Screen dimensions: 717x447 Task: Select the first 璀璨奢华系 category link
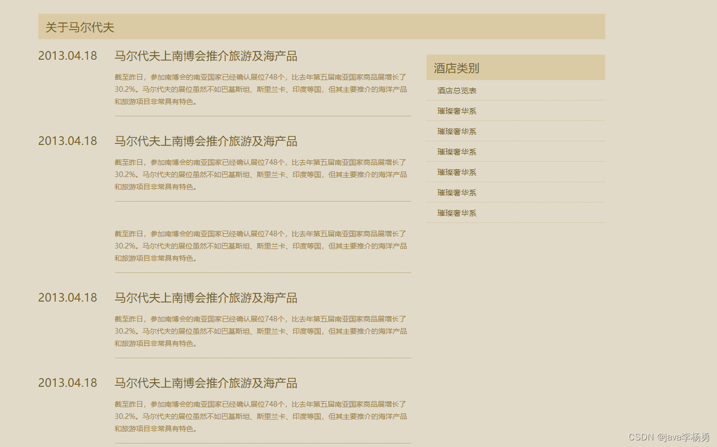click(x=457, y=111)
